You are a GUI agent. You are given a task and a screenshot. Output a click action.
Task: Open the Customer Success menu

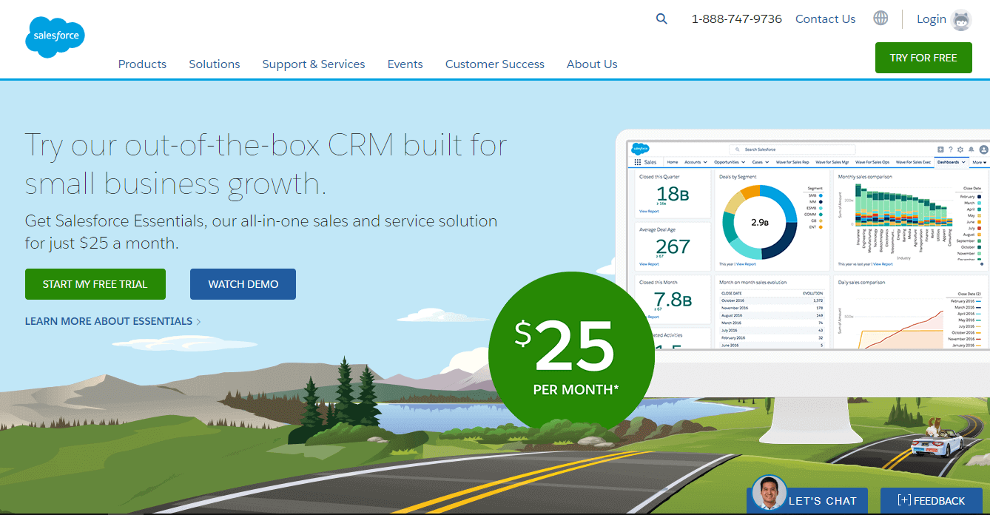coord(495,64)
